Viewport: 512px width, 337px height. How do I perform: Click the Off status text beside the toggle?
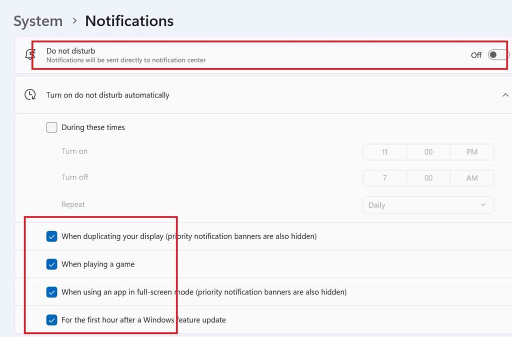pos(476,55)
